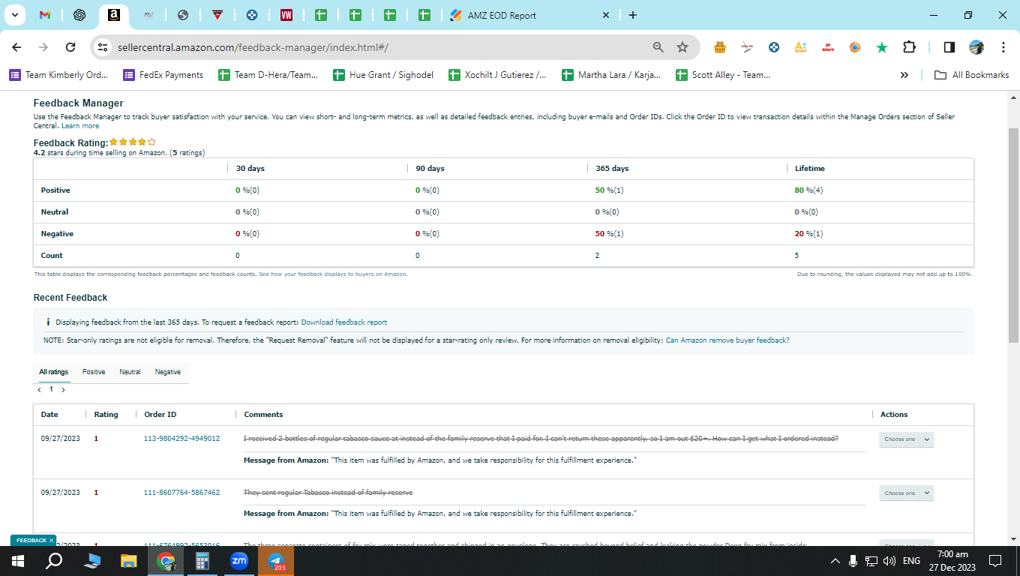Viewport: 1020px width, 576px height.
Task: Show hidden system tray icons
Action: (835, 561)
